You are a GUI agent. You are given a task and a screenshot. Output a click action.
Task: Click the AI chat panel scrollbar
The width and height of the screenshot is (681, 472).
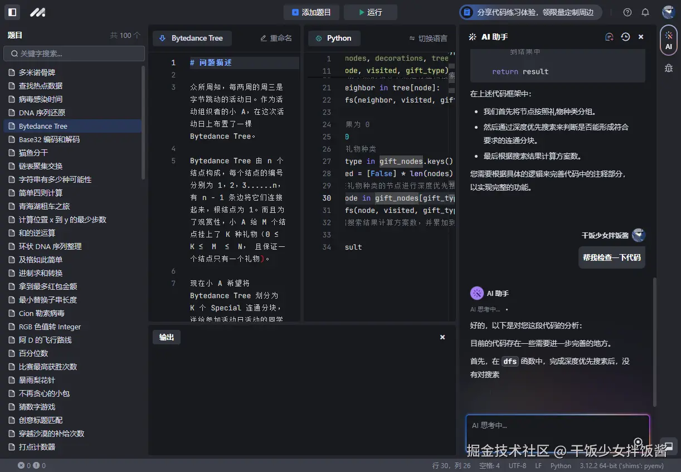click(x=655, y=342)
